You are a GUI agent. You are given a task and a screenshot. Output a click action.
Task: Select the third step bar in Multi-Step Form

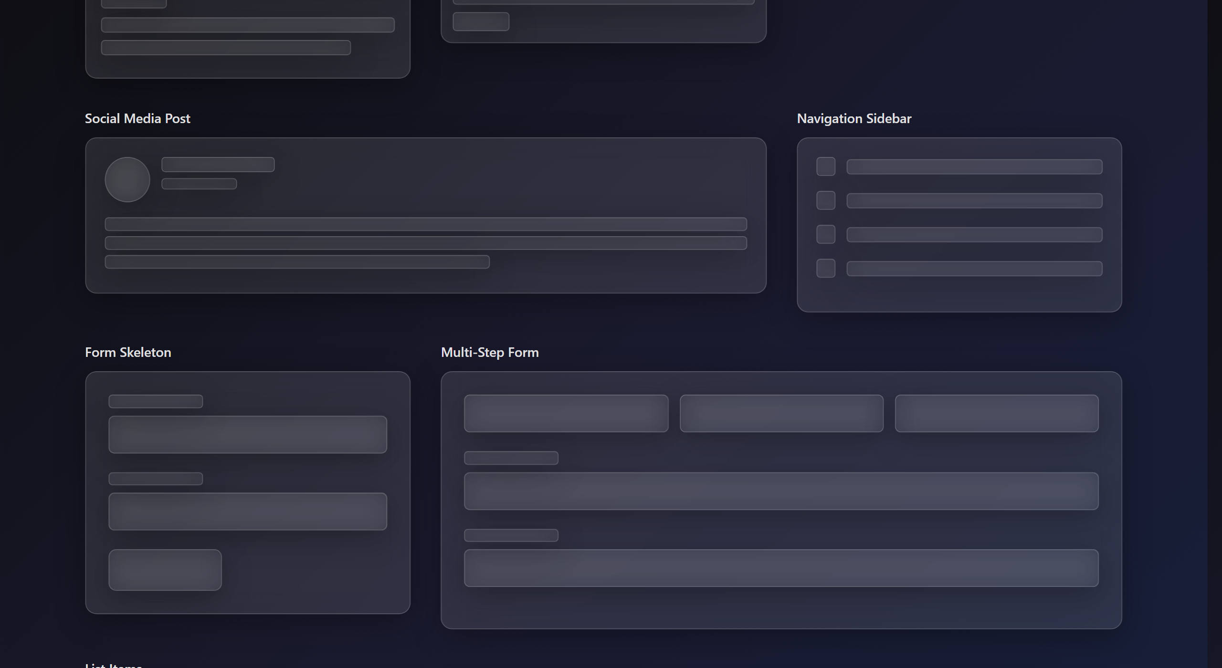[997, 413]
